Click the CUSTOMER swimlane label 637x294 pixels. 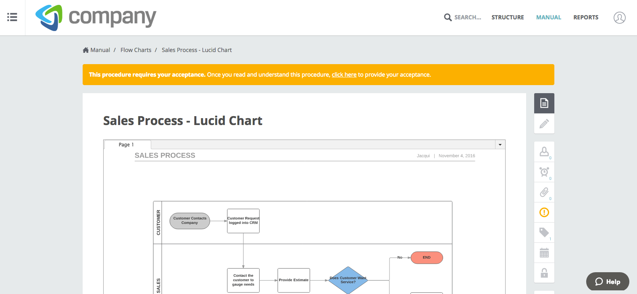(x=158, y=223)
